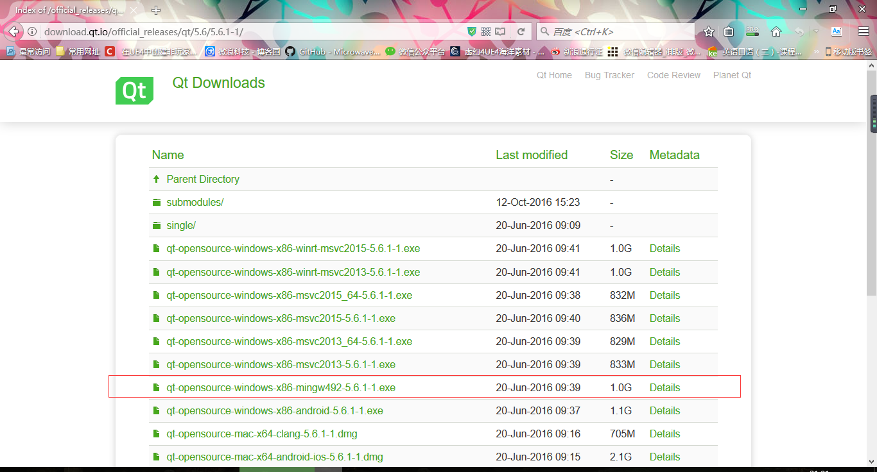
Task: Open the 最常访问 bookmark folder
Action: click(28, 51)
